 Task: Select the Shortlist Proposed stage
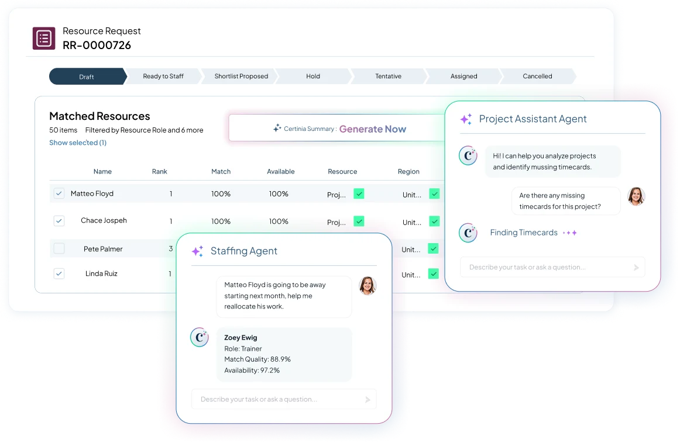(x=241, y=77)
